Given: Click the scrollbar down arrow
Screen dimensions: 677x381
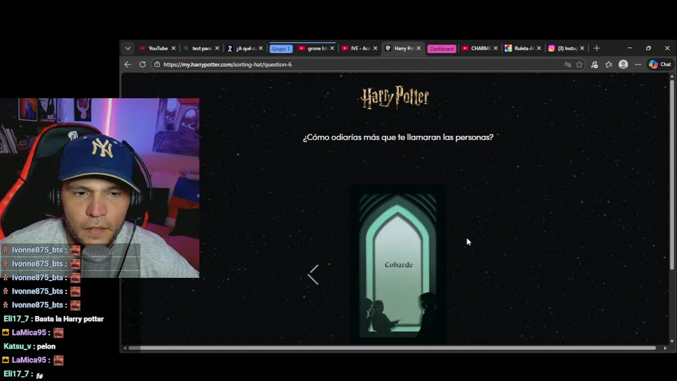Looking at the screenshot, I should [672, 341].
